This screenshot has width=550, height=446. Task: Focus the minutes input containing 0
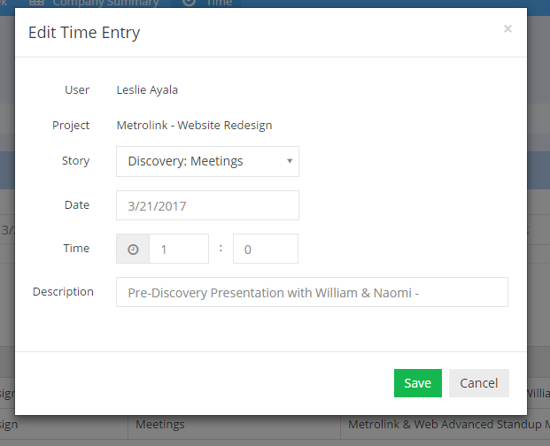(x=266, y=250)
